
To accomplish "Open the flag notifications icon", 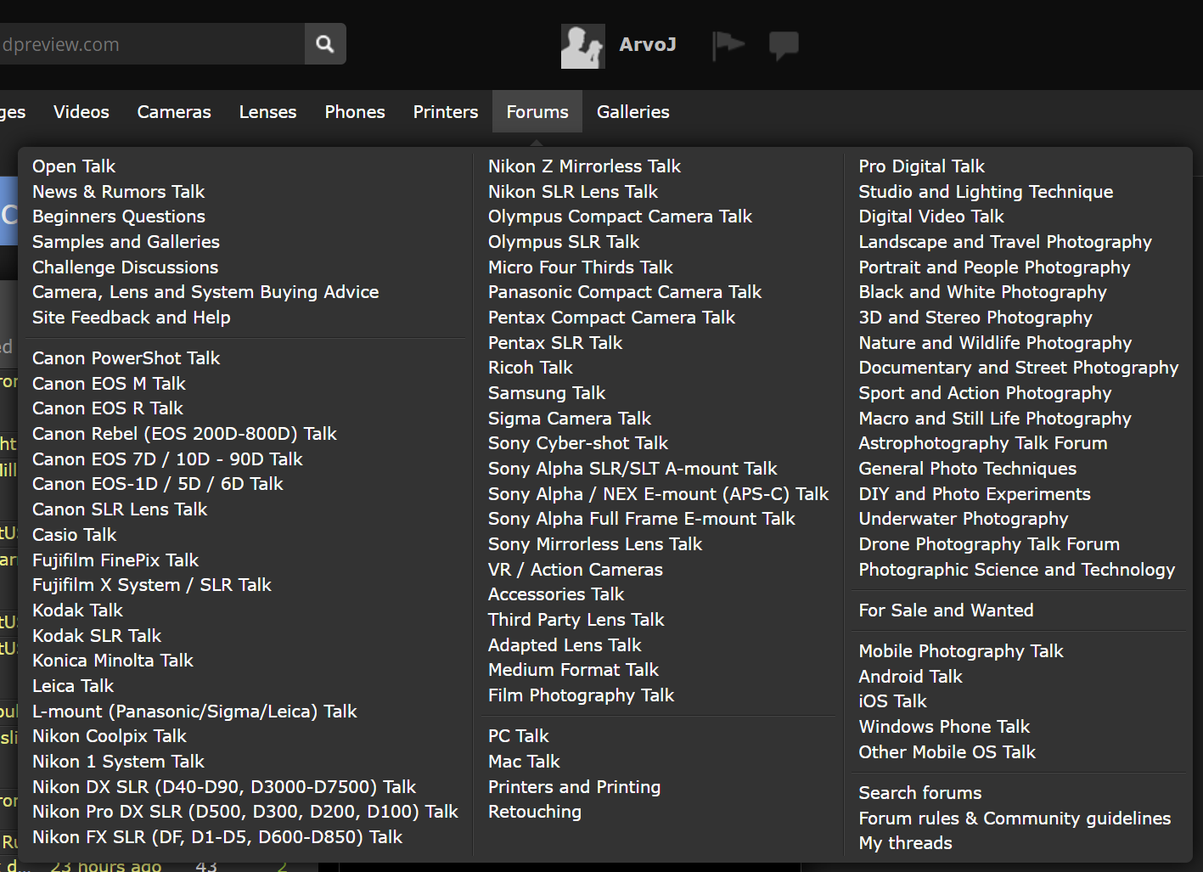I will [728, 45].
